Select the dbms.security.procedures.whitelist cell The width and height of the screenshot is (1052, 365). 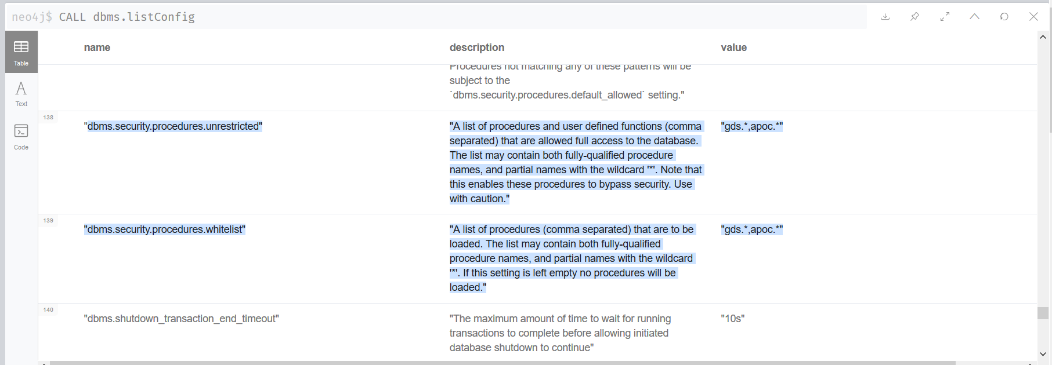coord(165,229)
